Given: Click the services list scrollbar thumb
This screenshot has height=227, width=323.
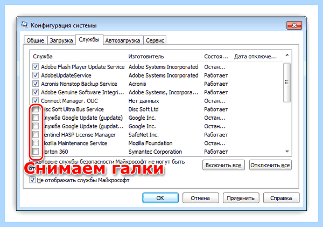Looking at the screenshot, I should (x=287, y=82).
